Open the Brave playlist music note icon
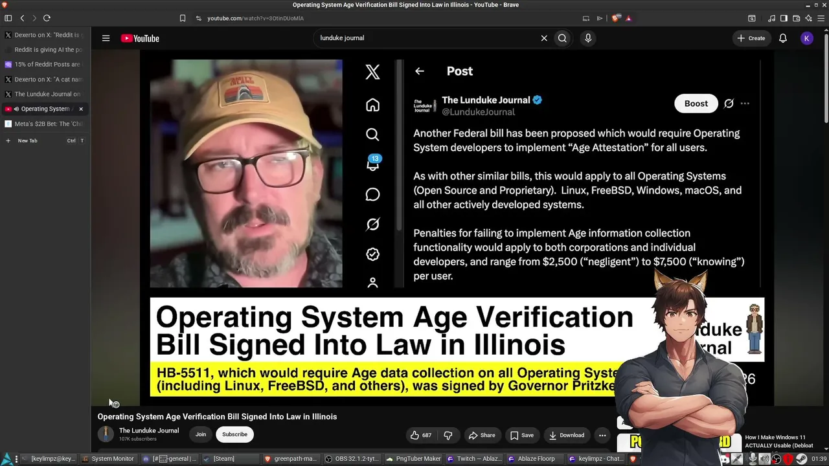This screenshot has height=466, width=829. click(771, 18)
